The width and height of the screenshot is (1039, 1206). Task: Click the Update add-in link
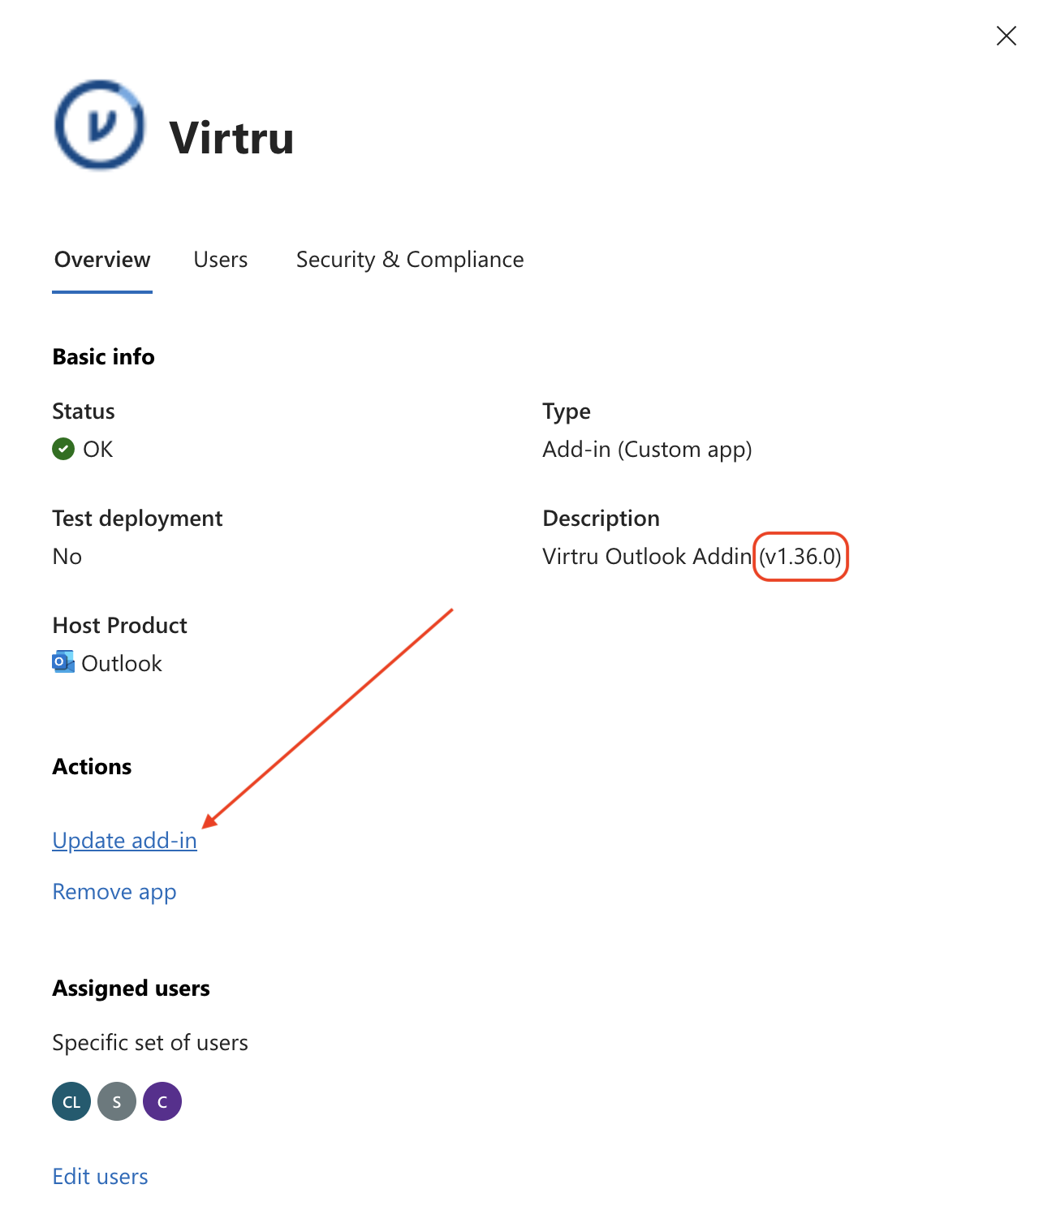point(125,841)
